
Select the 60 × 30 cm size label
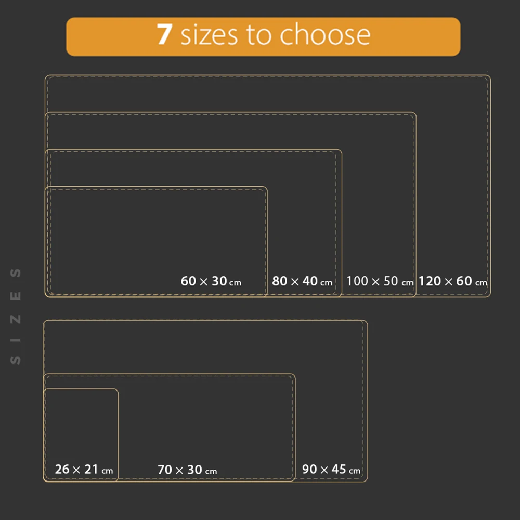point(211,281)
